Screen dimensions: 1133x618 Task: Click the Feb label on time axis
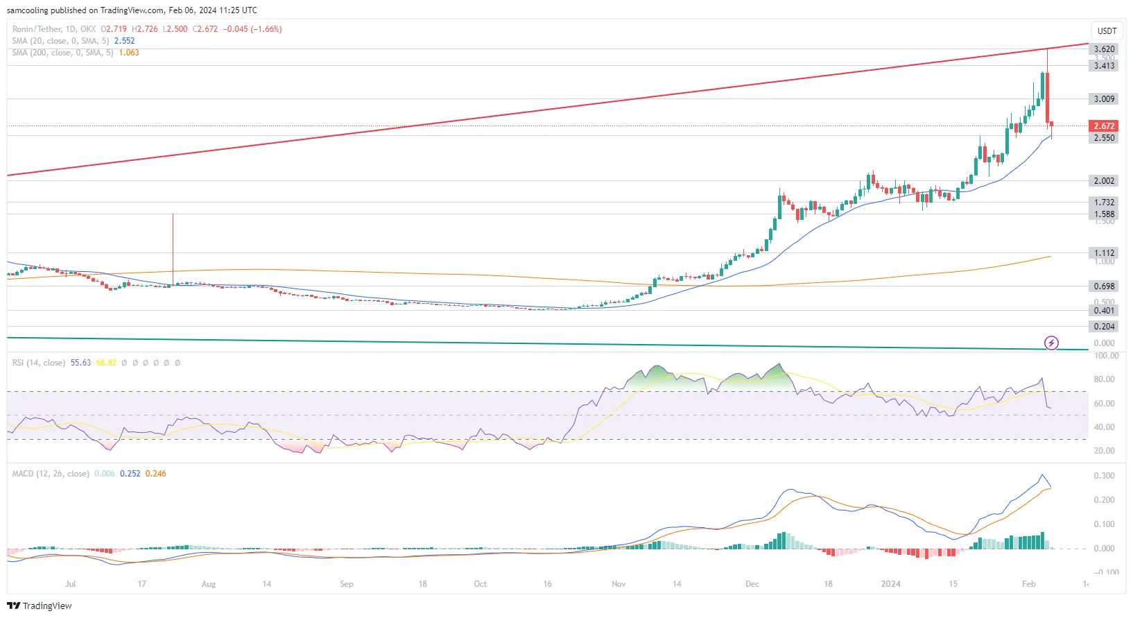click(x=1029, y=584)
